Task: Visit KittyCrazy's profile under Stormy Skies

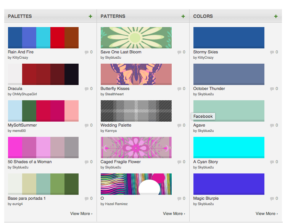Action: 206,58
